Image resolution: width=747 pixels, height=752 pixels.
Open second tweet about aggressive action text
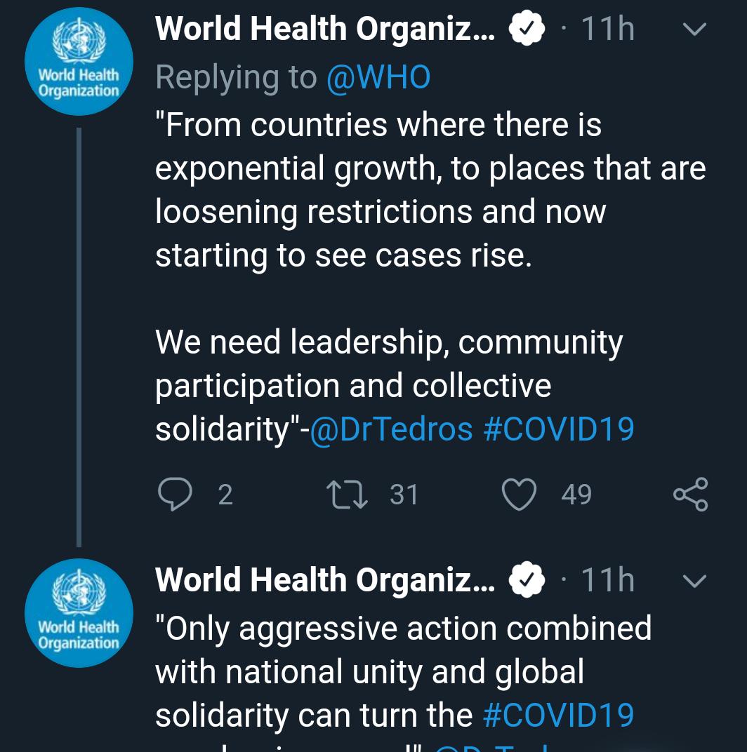404,650
